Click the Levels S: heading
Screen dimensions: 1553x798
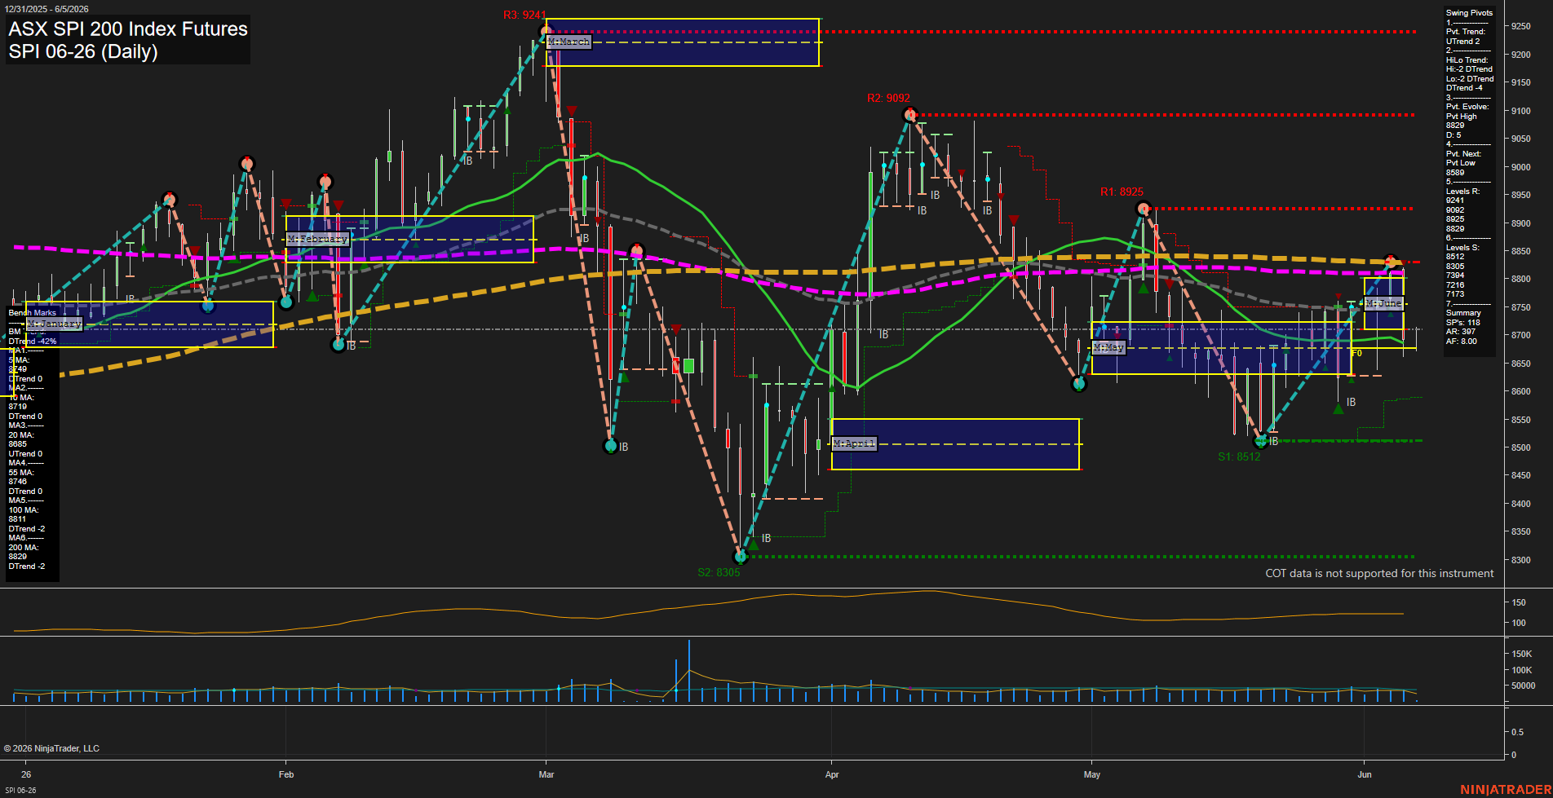click(1462, 248)
